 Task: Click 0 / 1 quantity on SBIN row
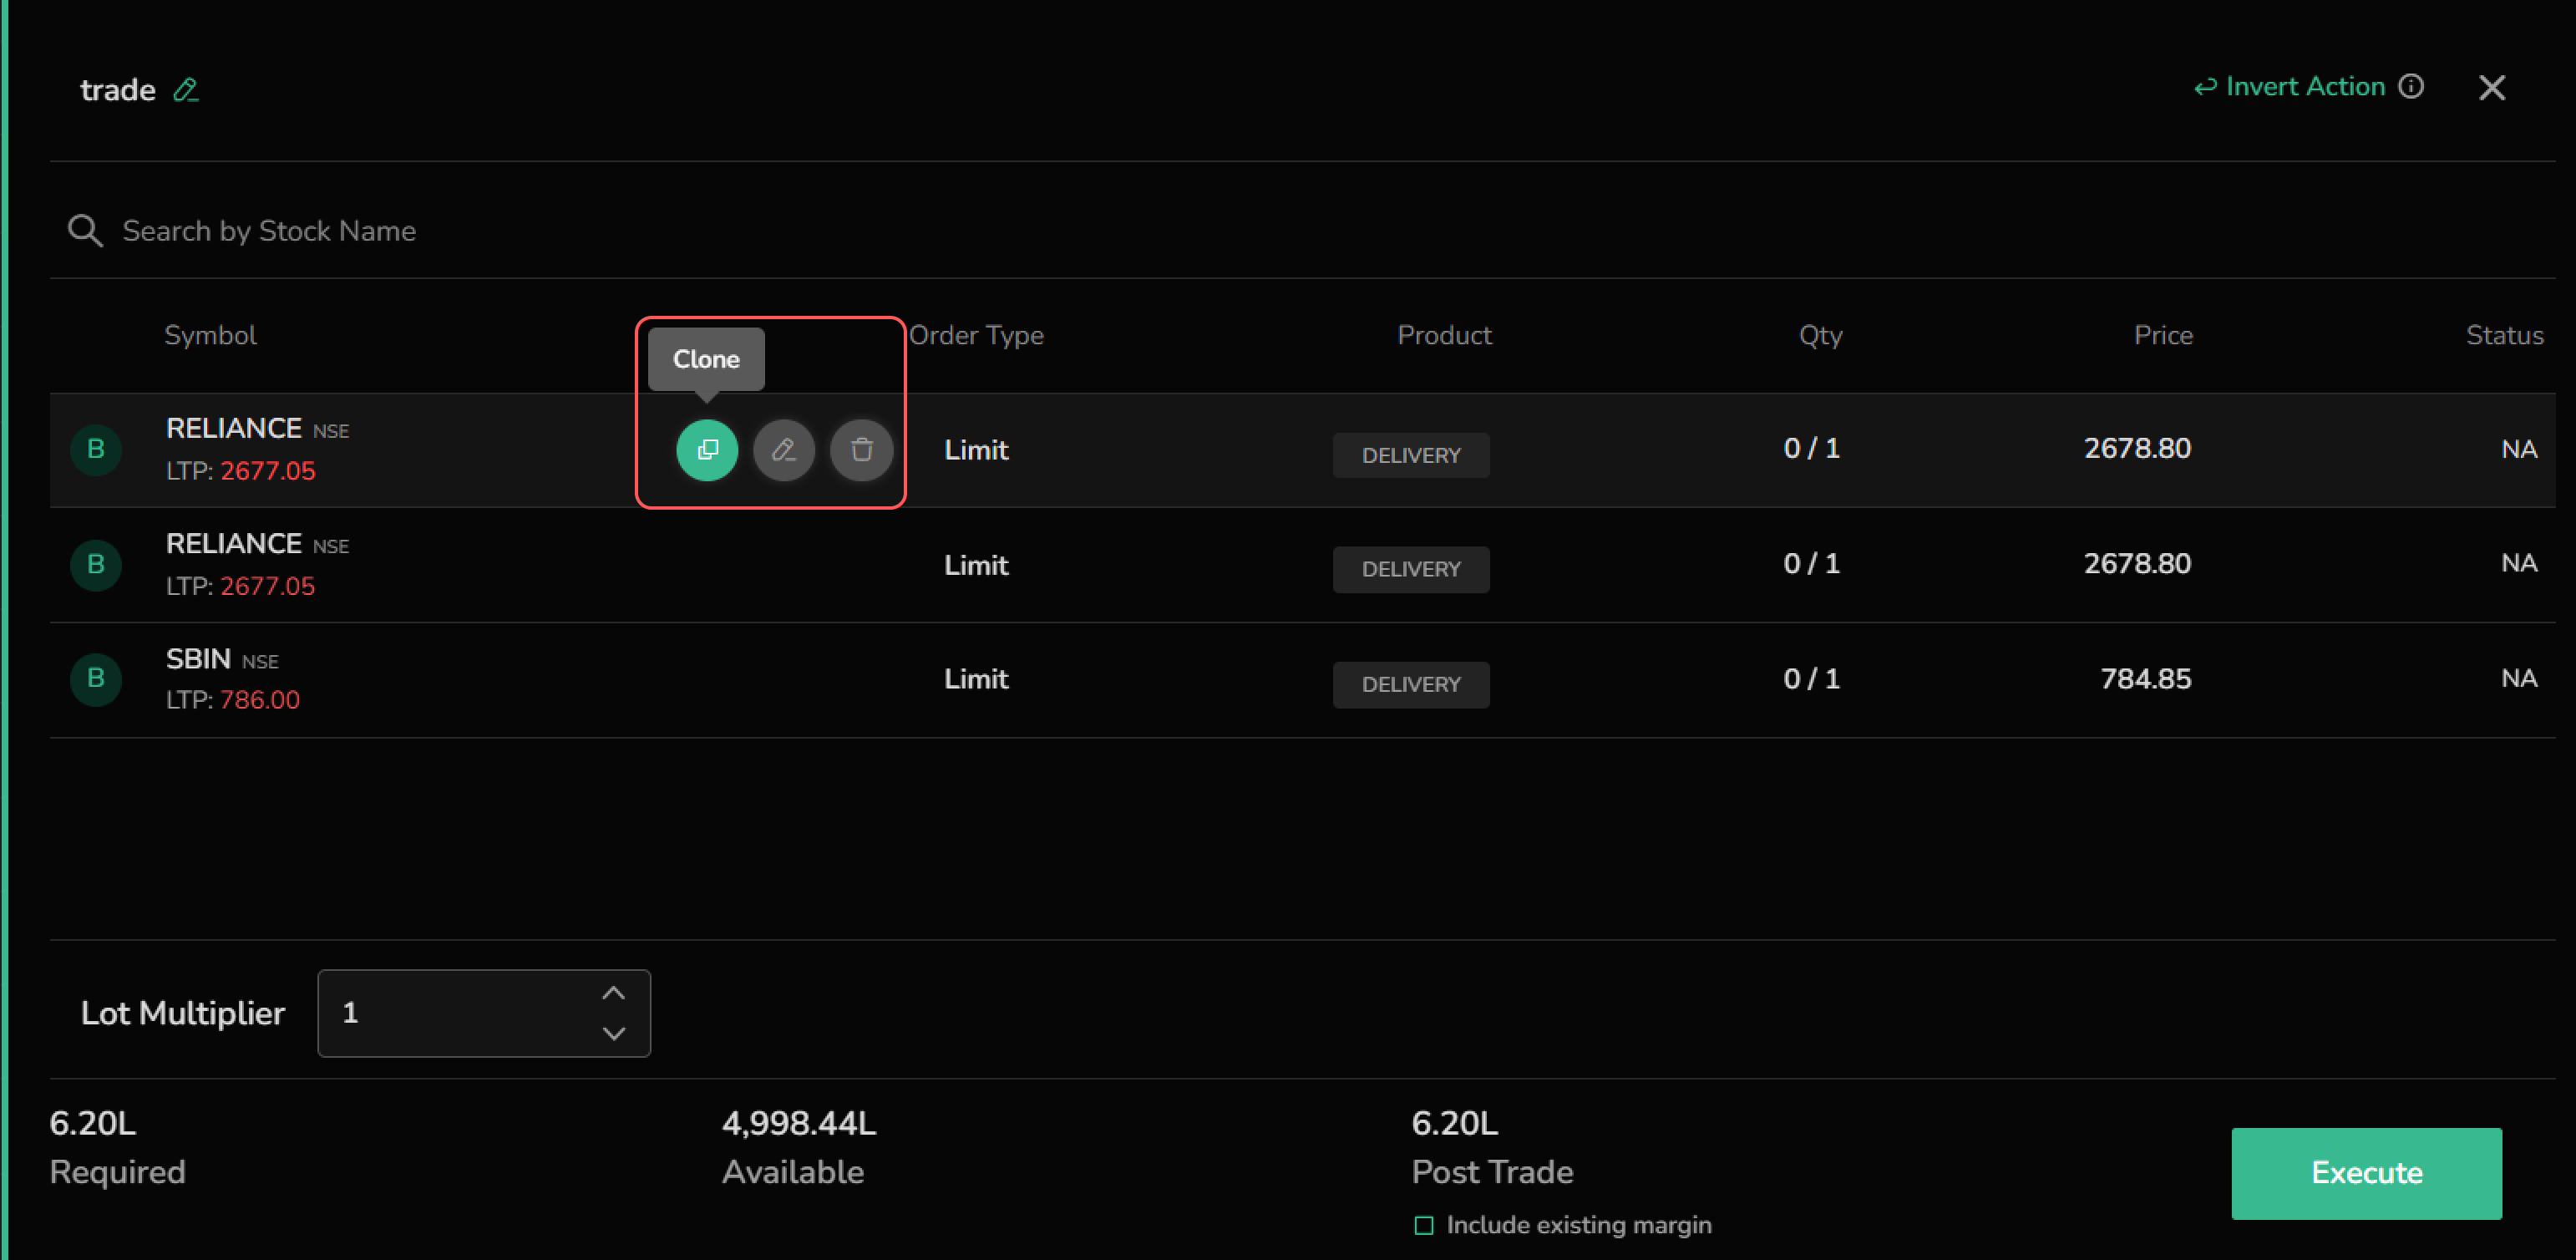click(1811, 679)
